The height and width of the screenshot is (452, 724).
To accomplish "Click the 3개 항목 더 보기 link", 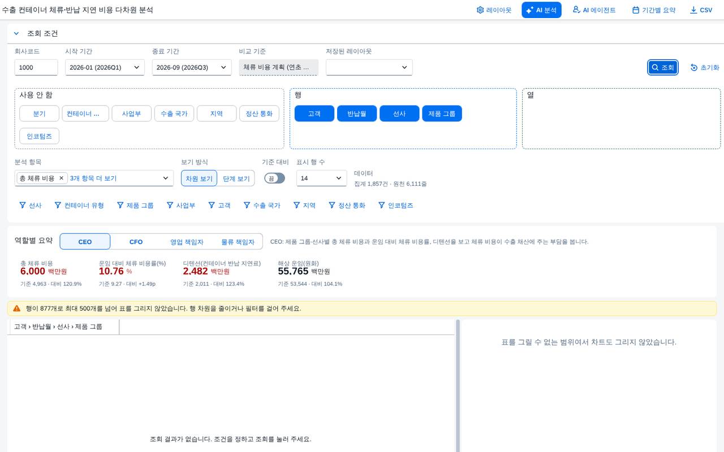I will pos(93,178).
